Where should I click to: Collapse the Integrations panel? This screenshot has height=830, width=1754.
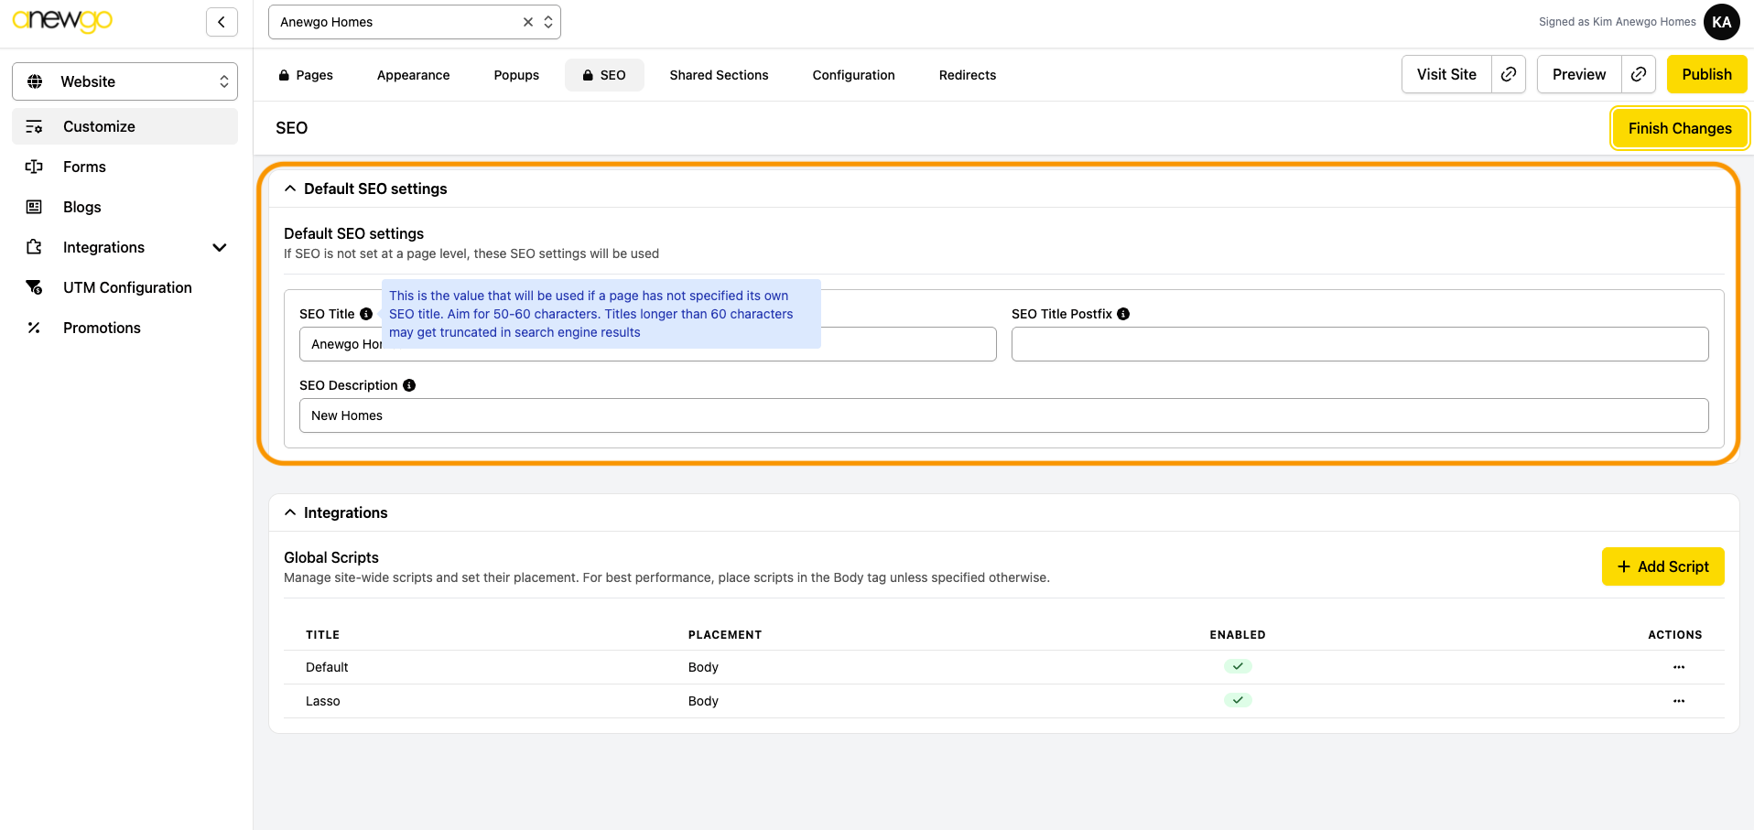coord(290,512)
